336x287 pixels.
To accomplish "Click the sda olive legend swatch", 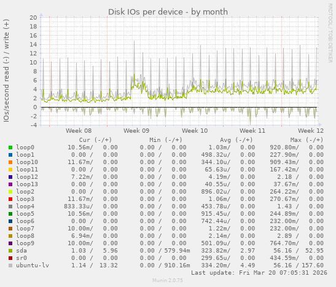I will click(x=10, y=251).
